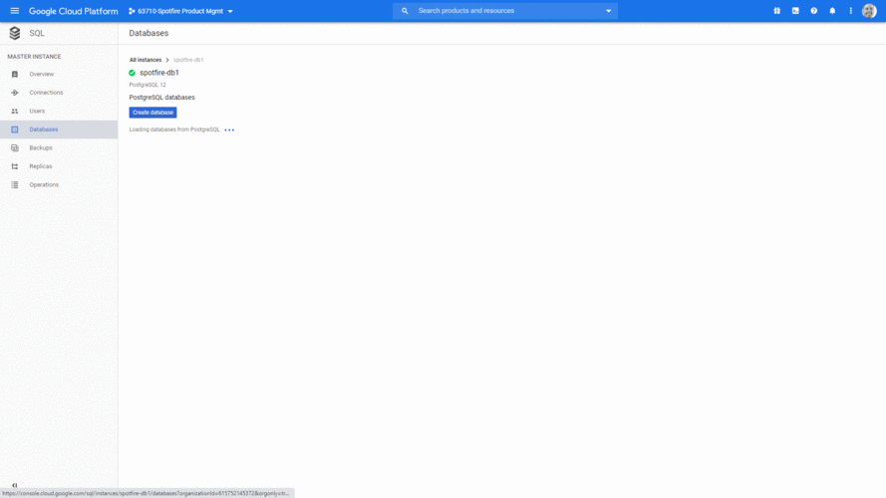The width and height of the screenshot is (886, 498).
Task: Click the magnifier search icon
Action: click(x=405, y=11)
